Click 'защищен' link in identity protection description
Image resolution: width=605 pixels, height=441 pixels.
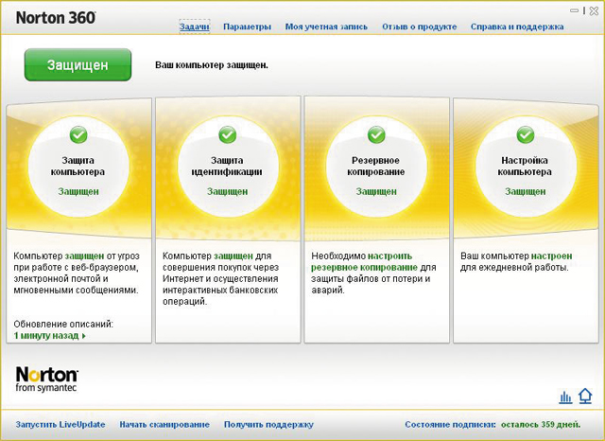point(233,256)
